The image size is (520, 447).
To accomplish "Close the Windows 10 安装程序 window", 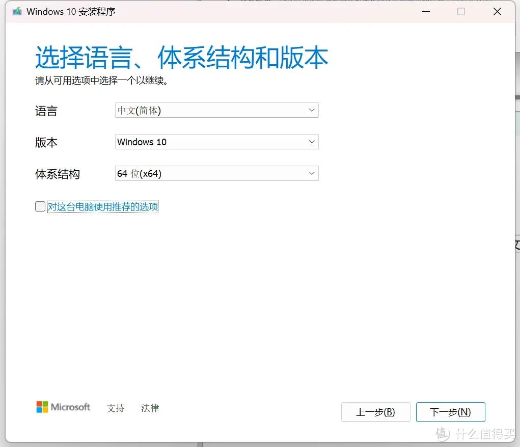I will point(497,12).
